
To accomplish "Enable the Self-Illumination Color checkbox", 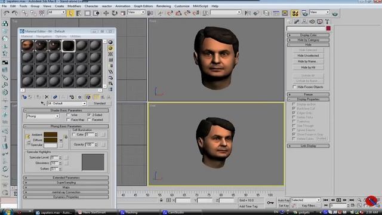I will [x=74, y=134].
